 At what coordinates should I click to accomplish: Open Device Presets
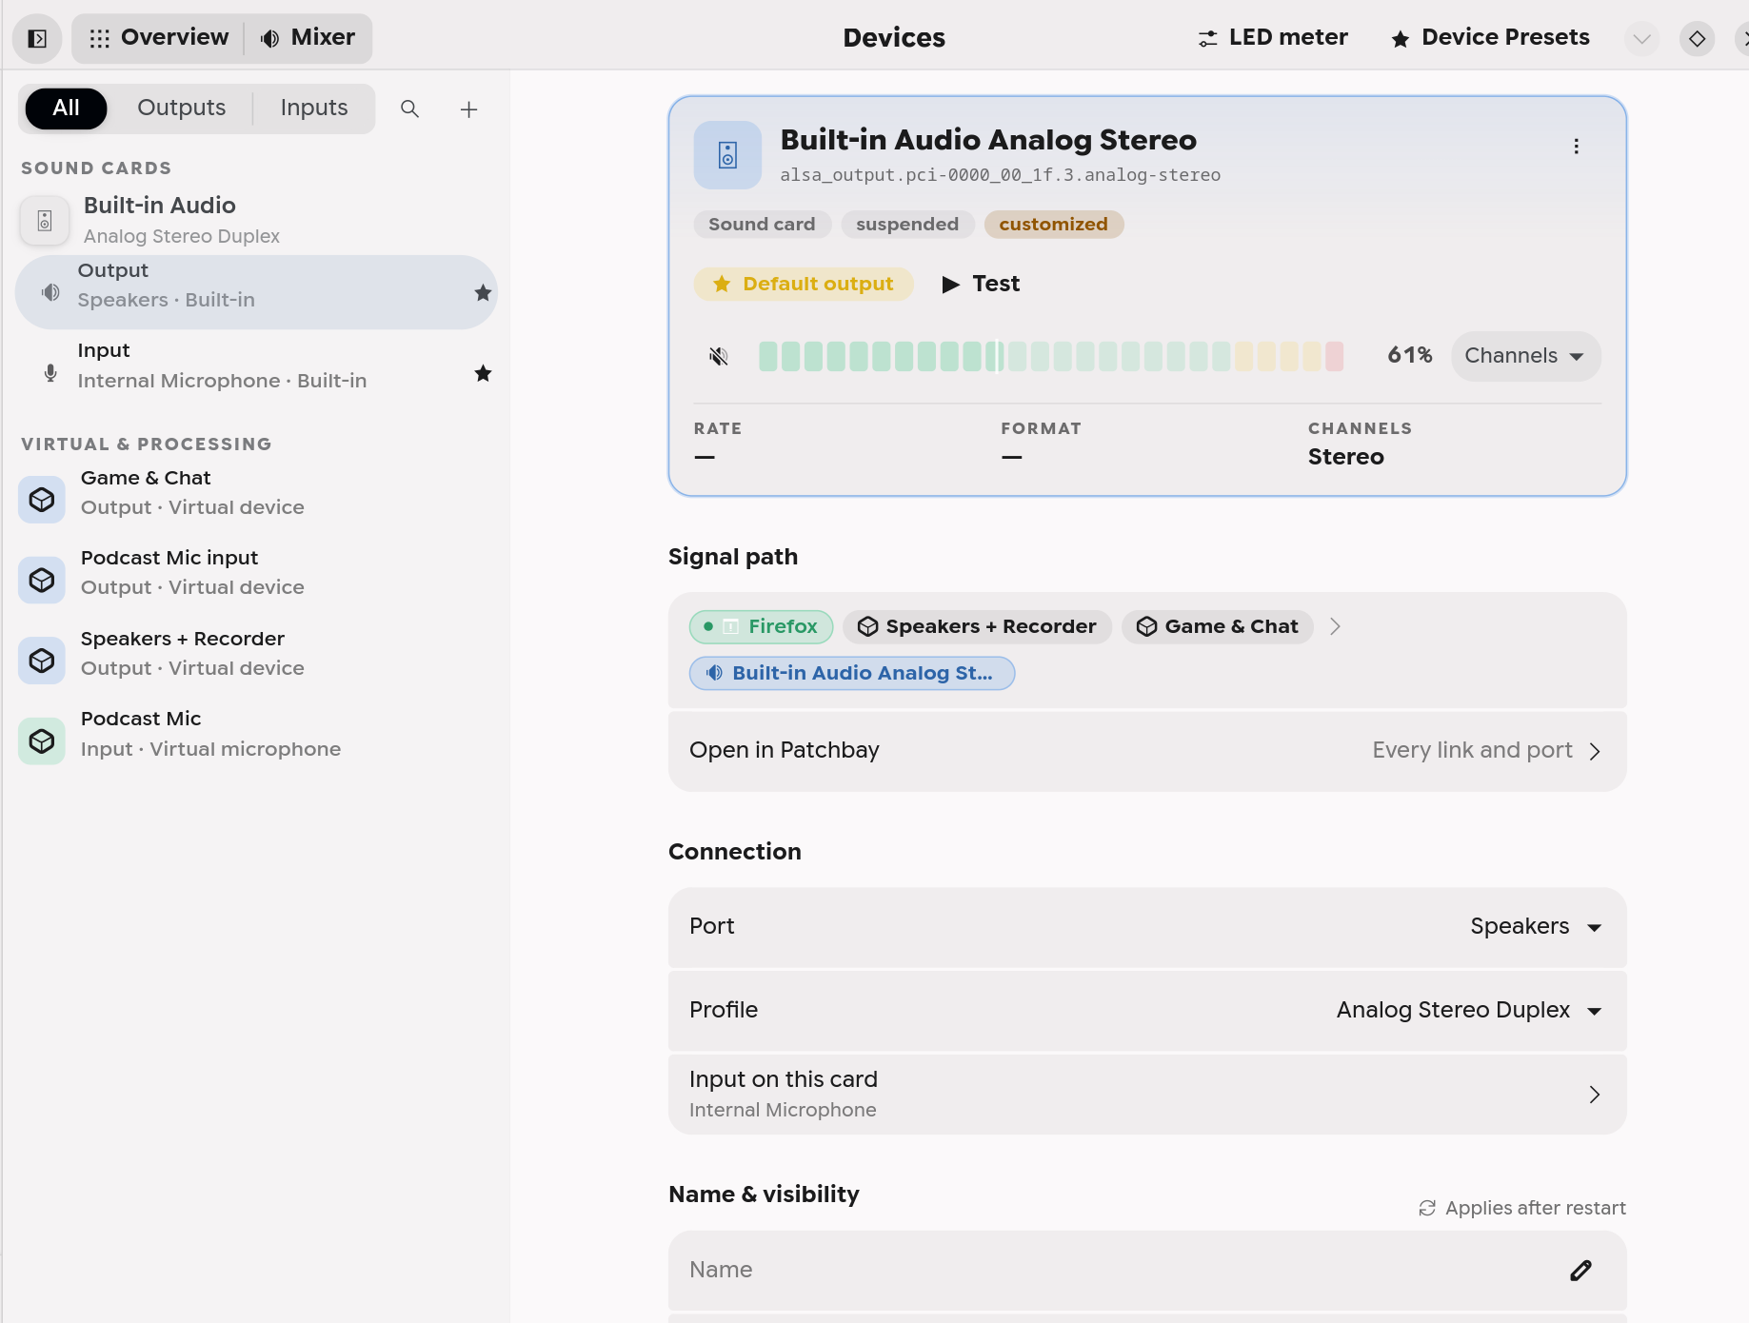(x=1490, y=37)
